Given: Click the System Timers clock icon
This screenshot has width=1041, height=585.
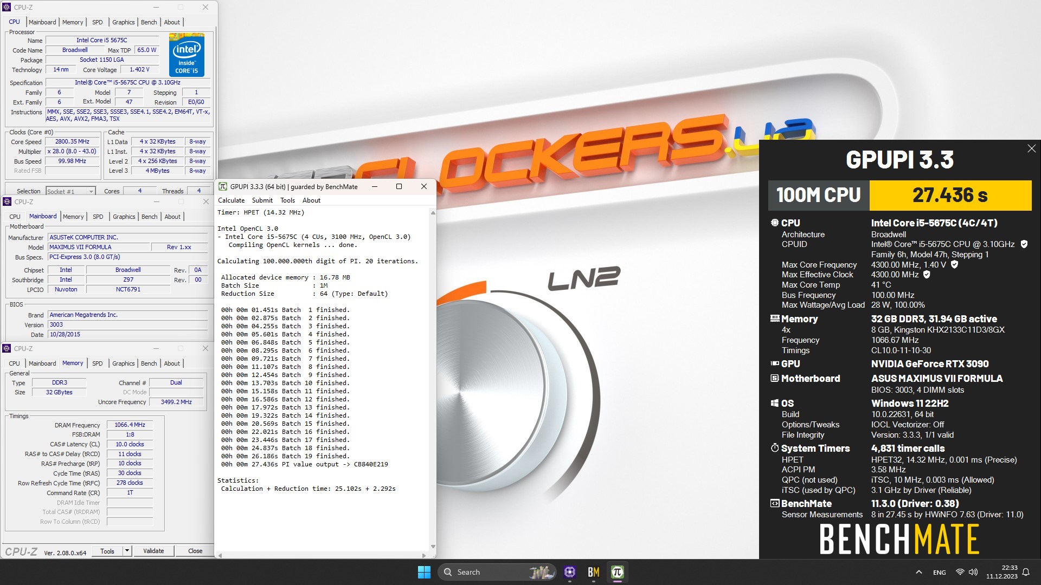Looking at the screenshot, I should [774, 448].
